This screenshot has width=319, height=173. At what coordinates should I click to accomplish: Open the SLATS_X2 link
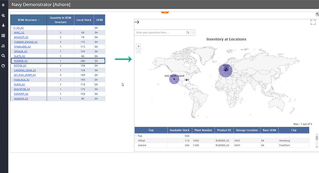20,56
